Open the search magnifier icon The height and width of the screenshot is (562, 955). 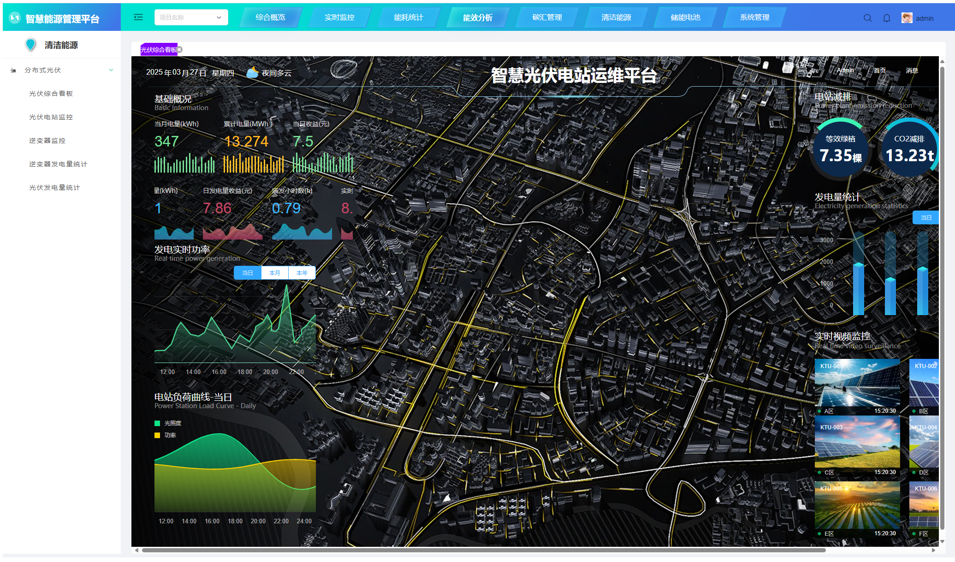click(x=867, y=18)
